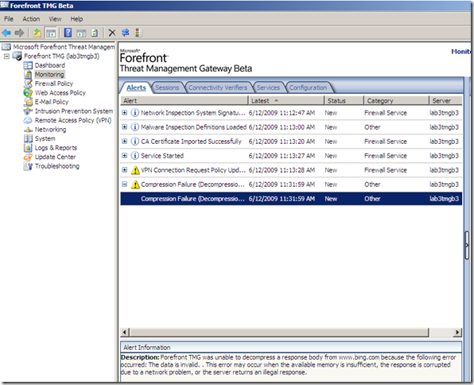The image size is (474, 385).
Task: Open Logs & Reports node
Action: [56, 148]
